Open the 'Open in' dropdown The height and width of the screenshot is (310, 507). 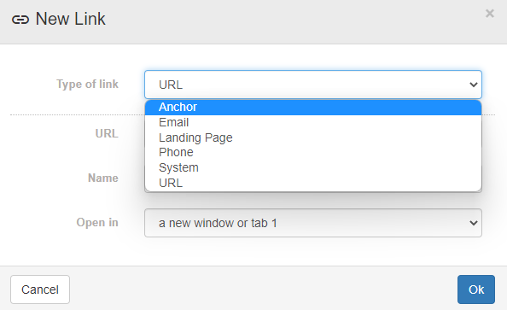pyautogui.click(x=313, y=223)
